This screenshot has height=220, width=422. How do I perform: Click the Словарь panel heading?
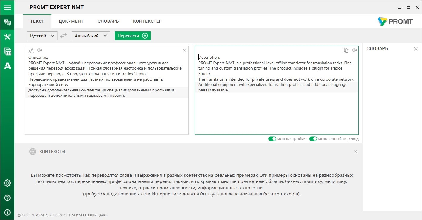pyautogui.click(x=377, y=49)
